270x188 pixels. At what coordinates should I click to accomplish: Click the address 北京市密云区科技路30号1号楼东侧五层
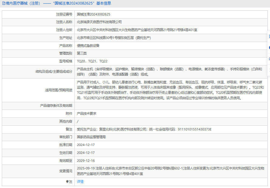click(105, 38)
